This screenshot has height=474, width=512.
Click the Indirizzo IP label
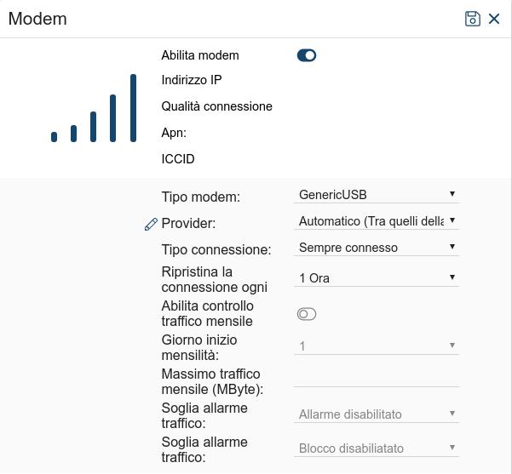coord(192,80)
